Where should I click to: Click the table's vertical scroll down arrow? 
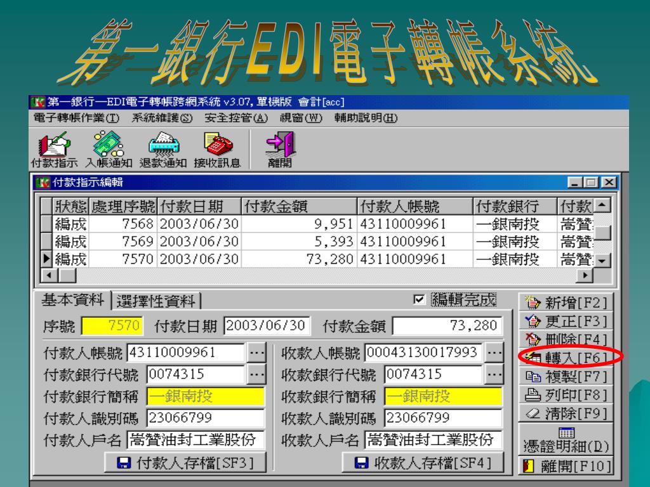coord(602,261)
